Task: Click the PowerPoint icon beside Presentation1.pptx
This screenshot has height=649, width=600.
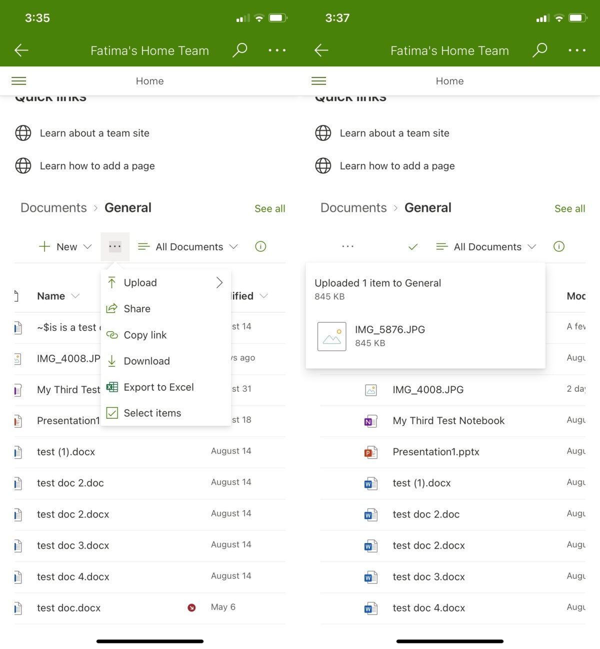Action: pos(370,452)
